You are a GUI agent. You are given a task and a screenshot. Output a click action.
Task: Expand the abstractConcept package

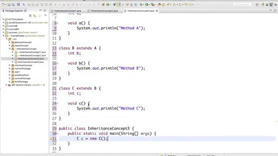tap(10, 42)
